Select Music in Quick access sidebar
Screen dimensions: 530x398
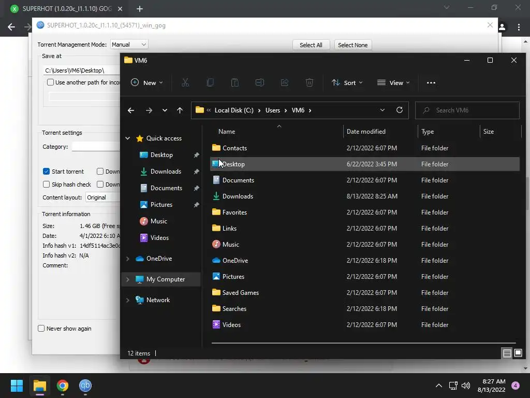[x=158, y=221]
